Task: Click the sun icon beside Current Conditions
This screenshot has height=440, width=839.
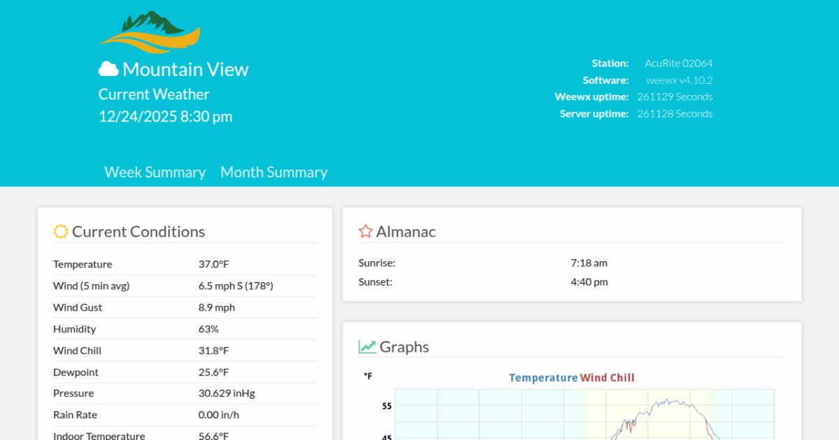Action: 61,232
